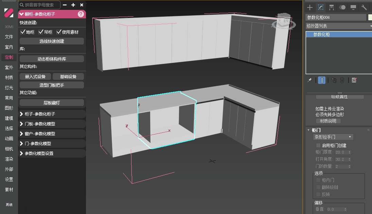This screenshot has height=214, width=372.
Task: Open the 材质 sidebar menu
Action: 9,77
